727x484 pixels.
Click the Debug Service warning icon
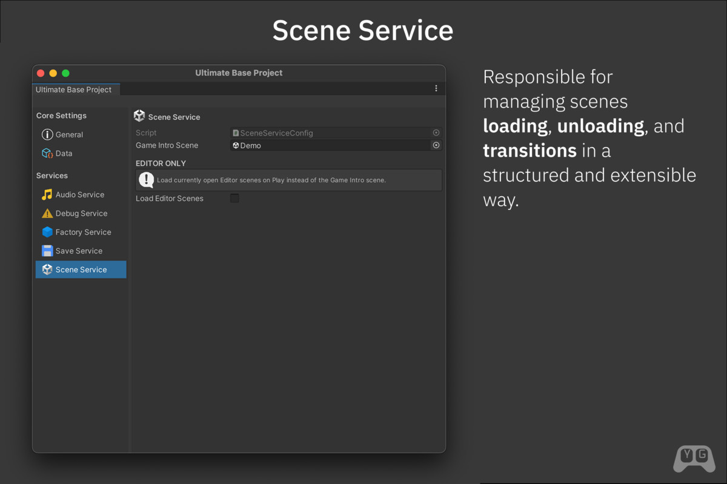(x=47, y=214)
